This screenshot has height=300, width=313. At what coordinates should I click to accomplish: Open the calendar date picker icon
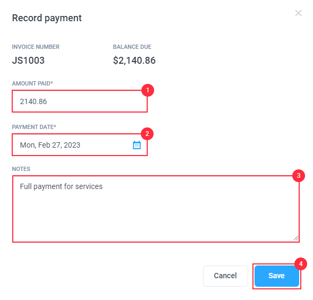137,145
